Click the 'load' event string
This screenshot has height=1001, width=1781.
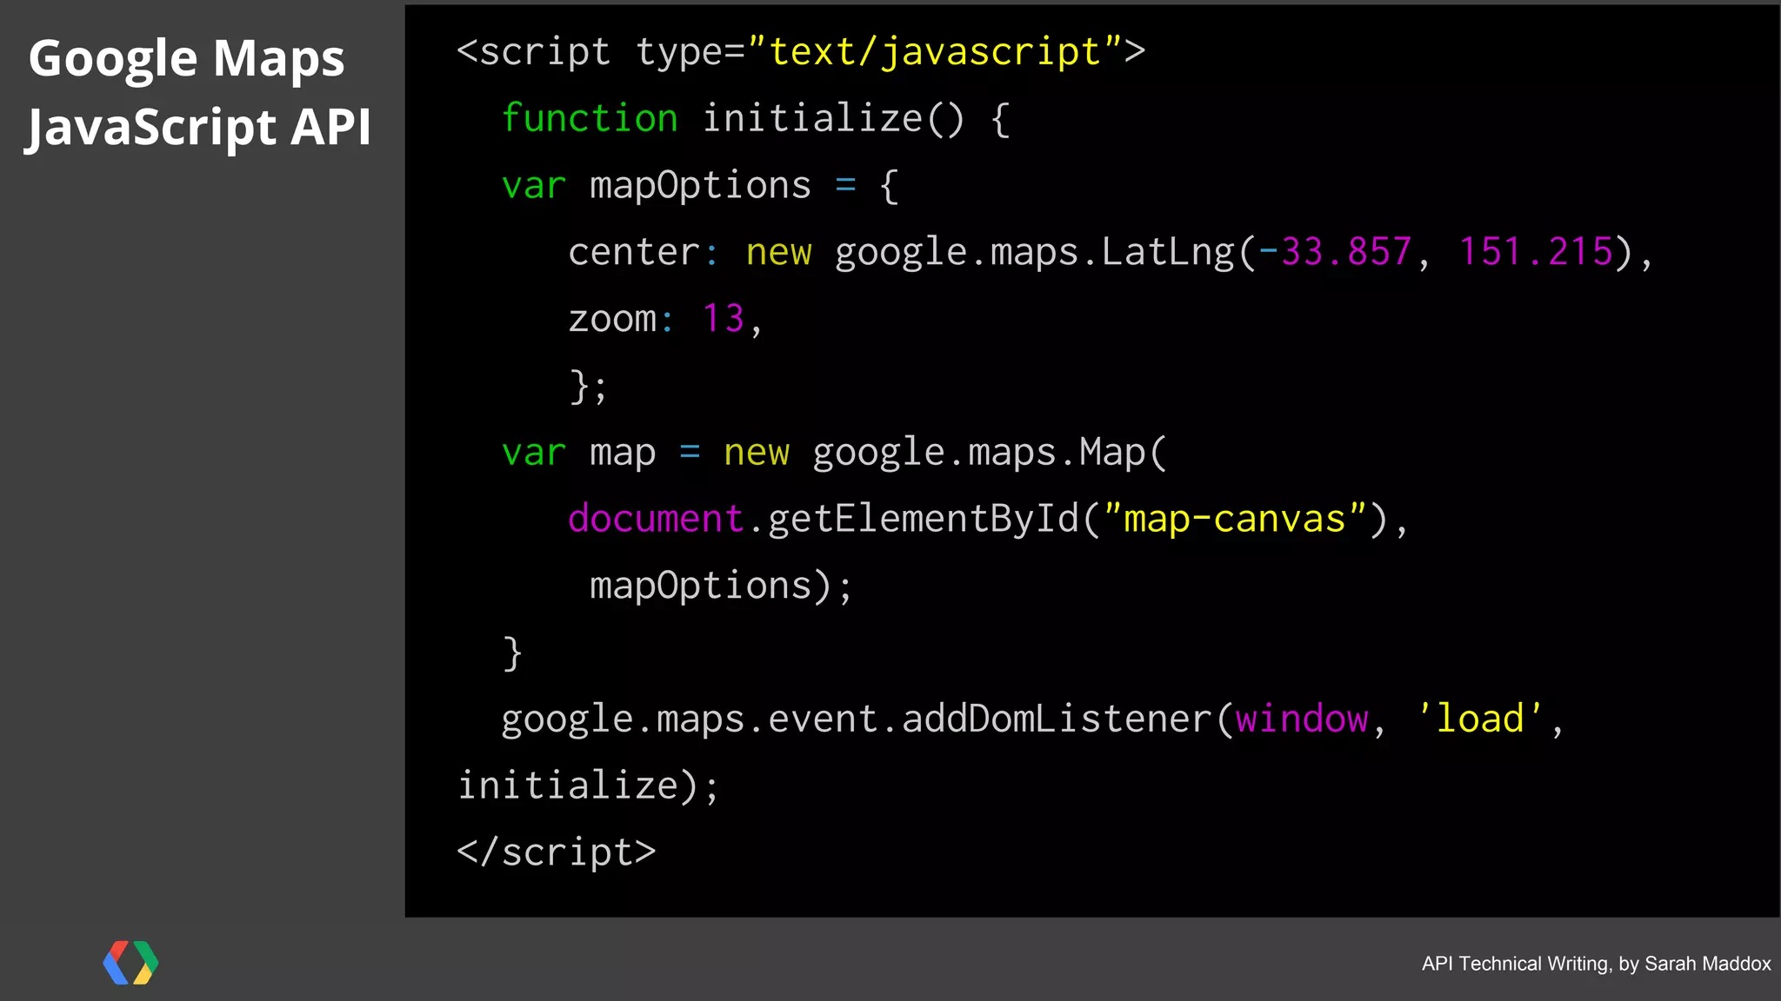[1480, 719]
